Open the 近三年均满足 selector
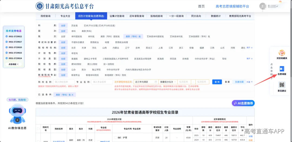292x142 pixels. point(146,82)
